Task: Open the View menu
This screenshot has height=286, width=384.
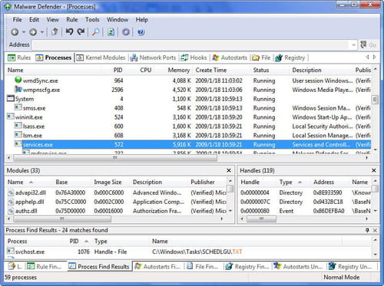Action: (52, 20)
